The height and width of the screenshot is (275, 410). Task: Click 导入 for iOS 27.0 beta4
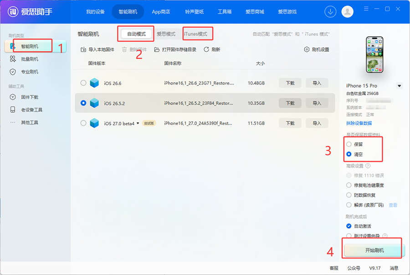(x=317, y=123)
